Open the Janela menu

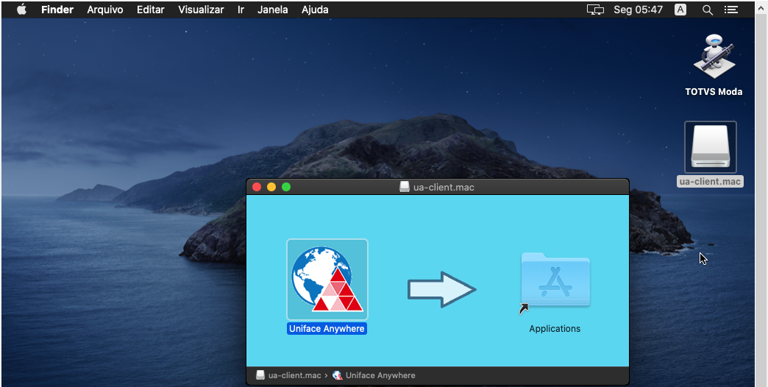[x=273, y=10]
